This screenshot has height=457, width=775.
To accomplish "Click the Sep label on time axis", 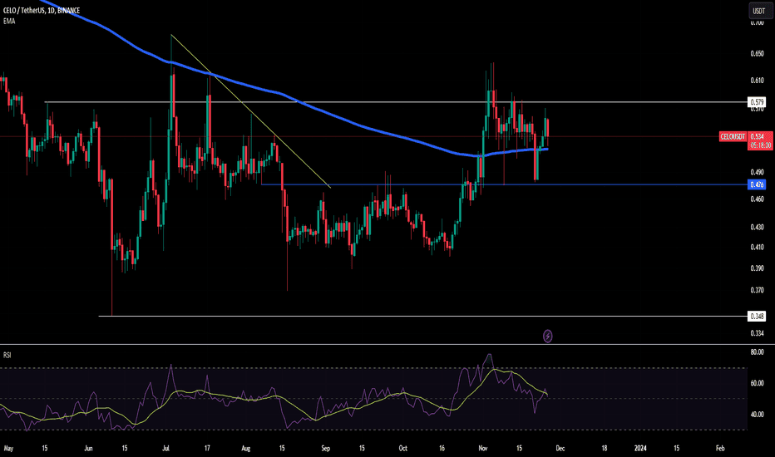I will (x=326, y=449).
